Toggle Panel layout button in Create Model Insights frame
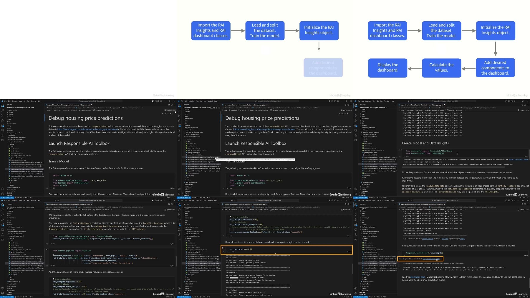The height and width of the screenshot is (298, 530). [x=509, y=101]
